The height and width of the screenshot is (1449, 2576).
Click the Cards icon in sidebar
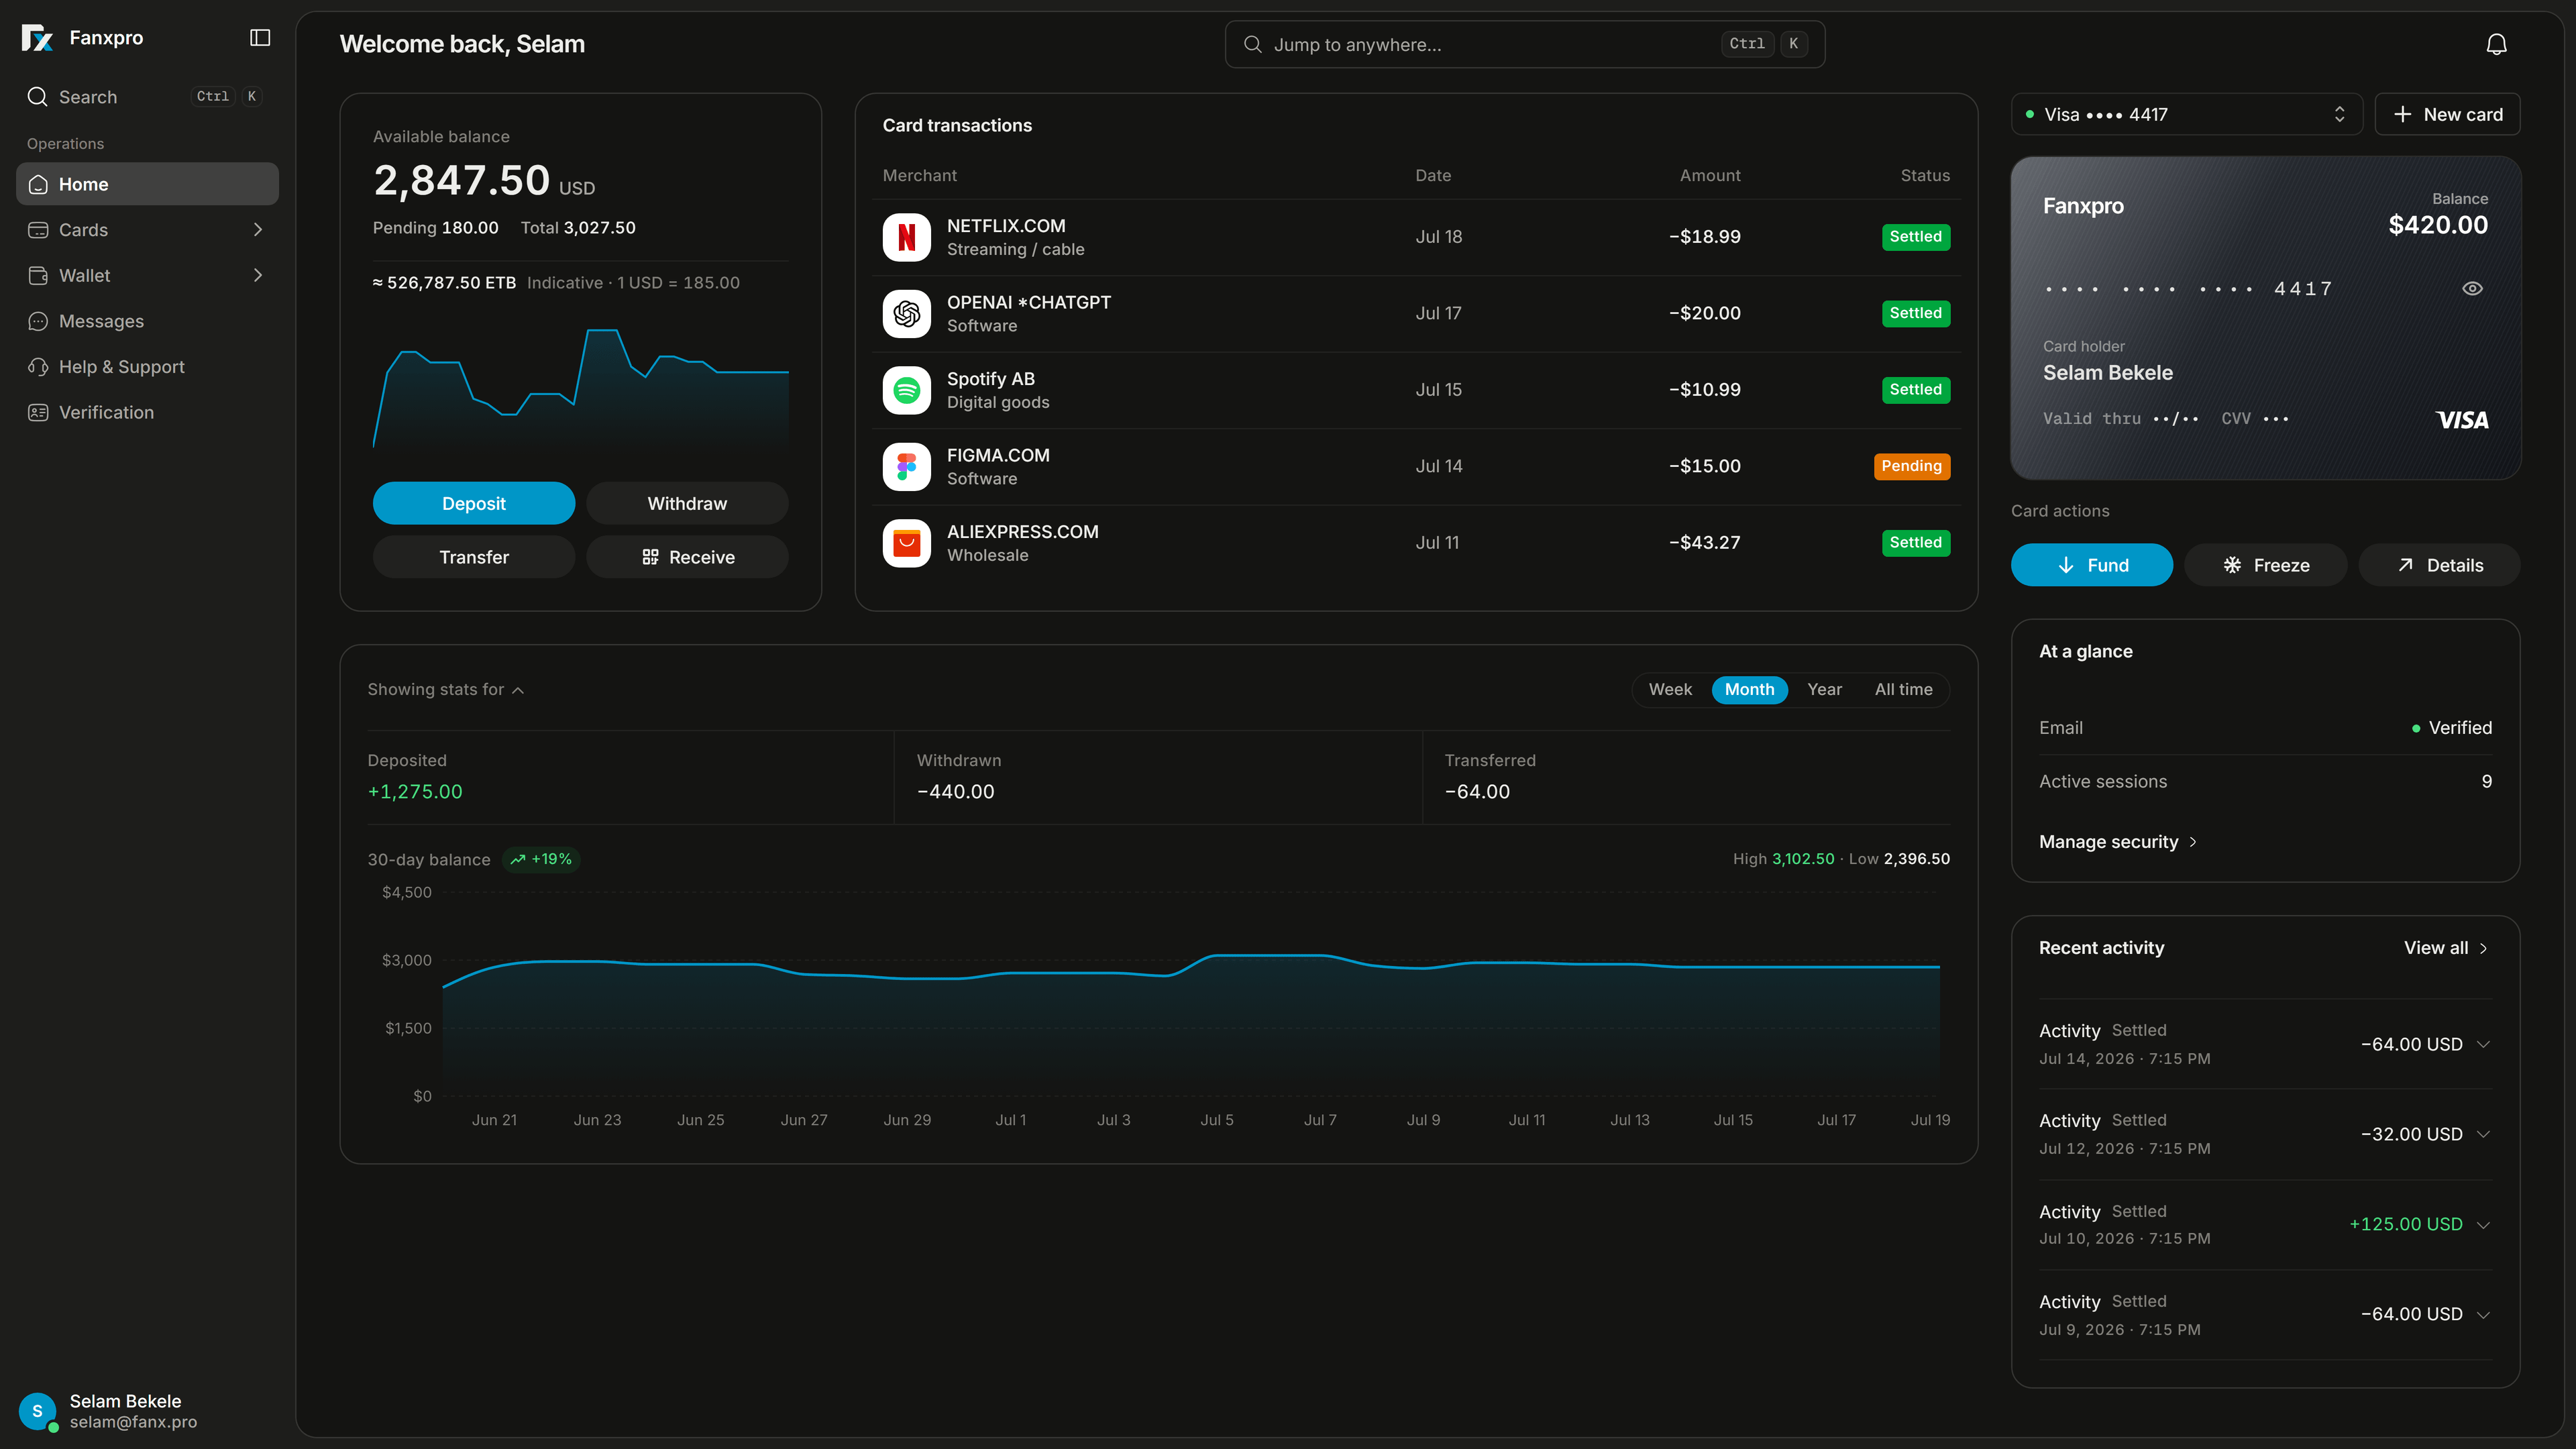(38, 230)
